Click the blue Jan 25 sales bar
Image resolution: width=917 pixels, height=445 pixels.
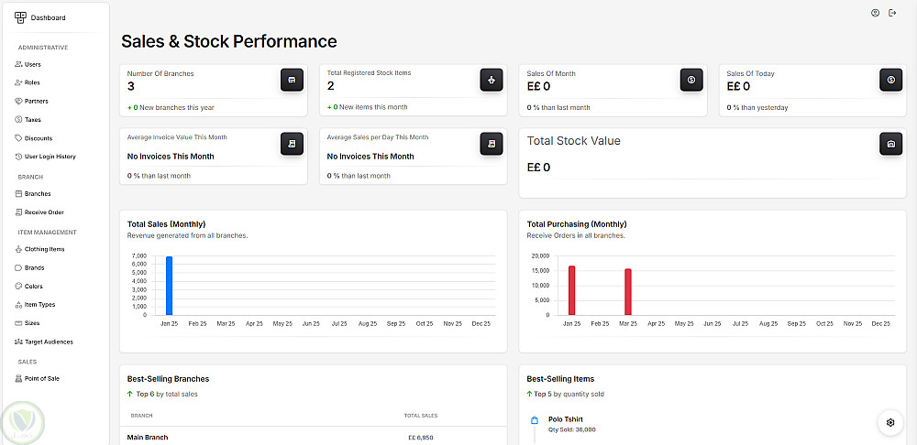169,286
